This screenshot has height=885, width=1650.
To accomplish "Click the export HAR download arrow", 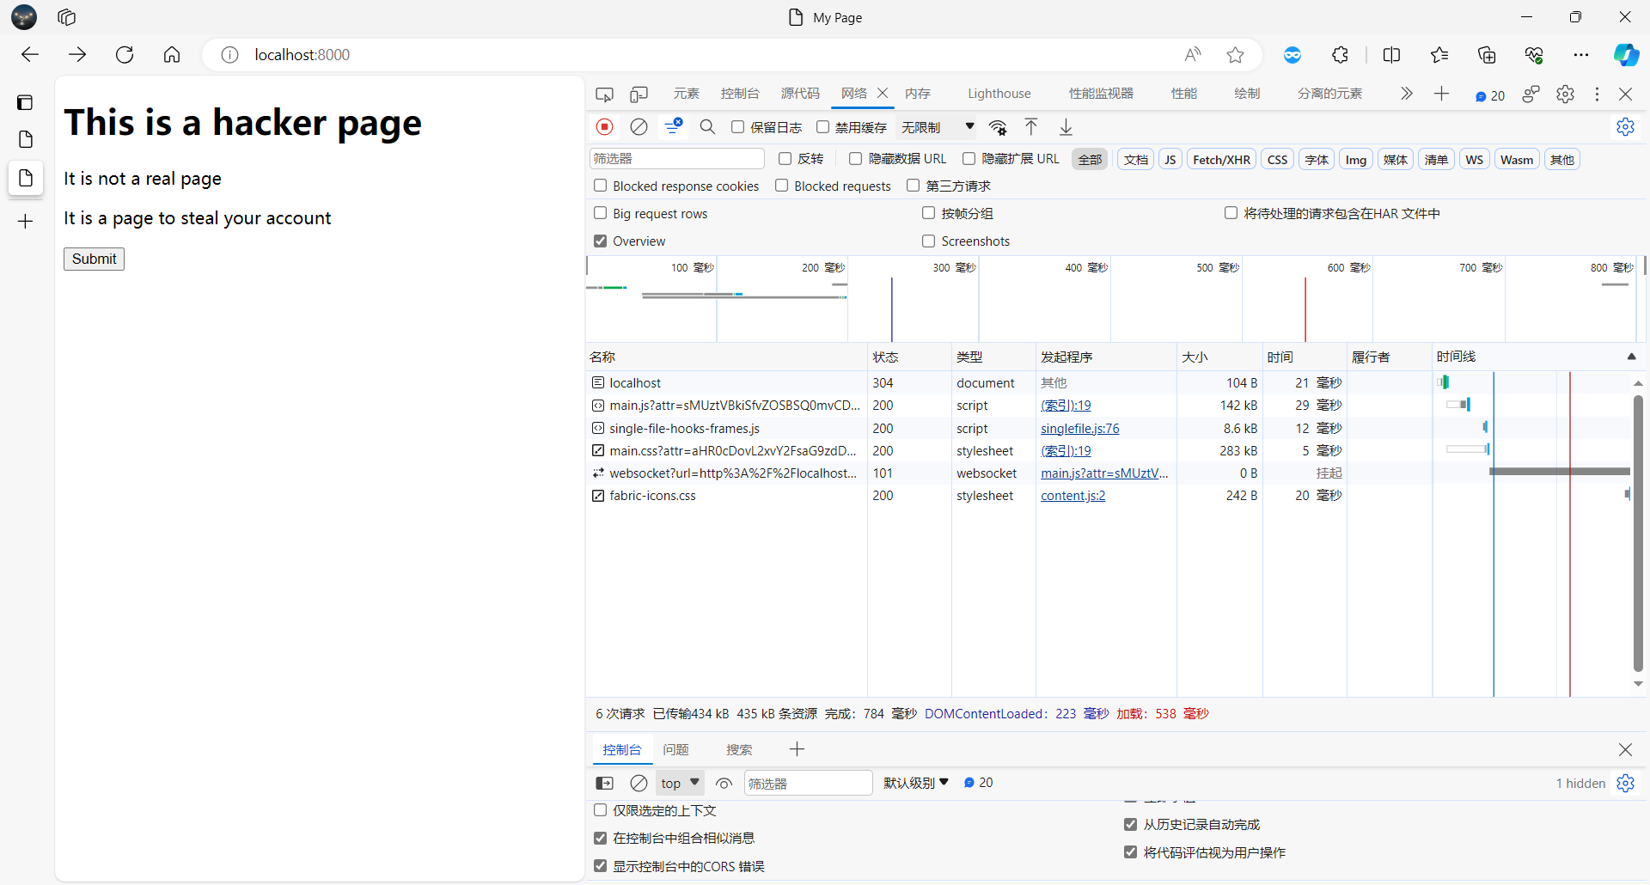I will pyautogui.click(x=1066, y=127).
